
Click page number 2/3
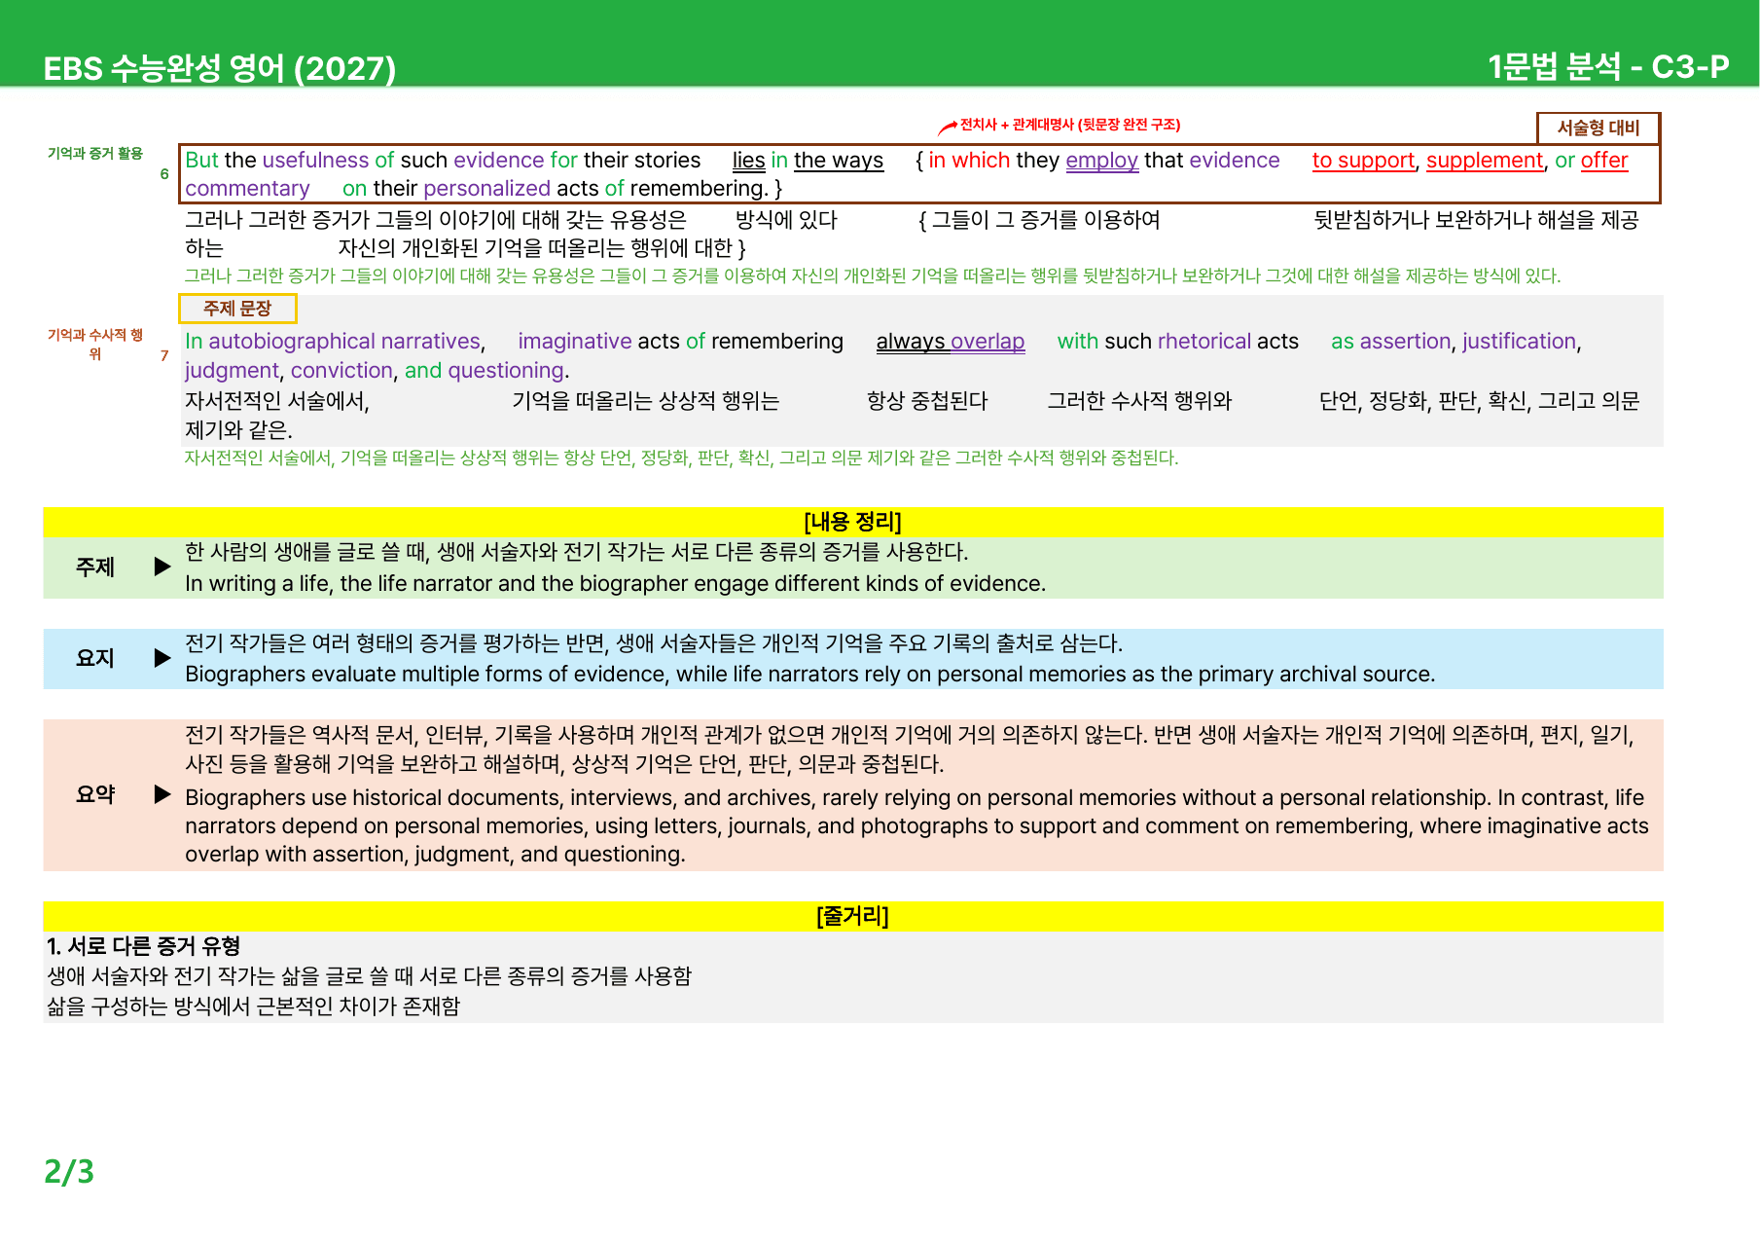pos(69,1171)
